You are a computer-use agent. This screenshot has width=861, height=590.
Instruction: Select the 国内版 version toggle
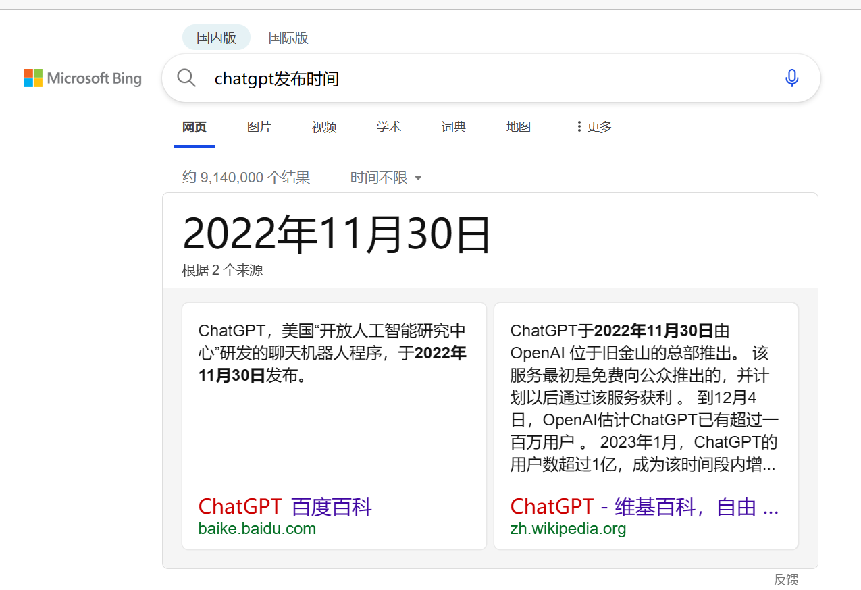[215, 37]
